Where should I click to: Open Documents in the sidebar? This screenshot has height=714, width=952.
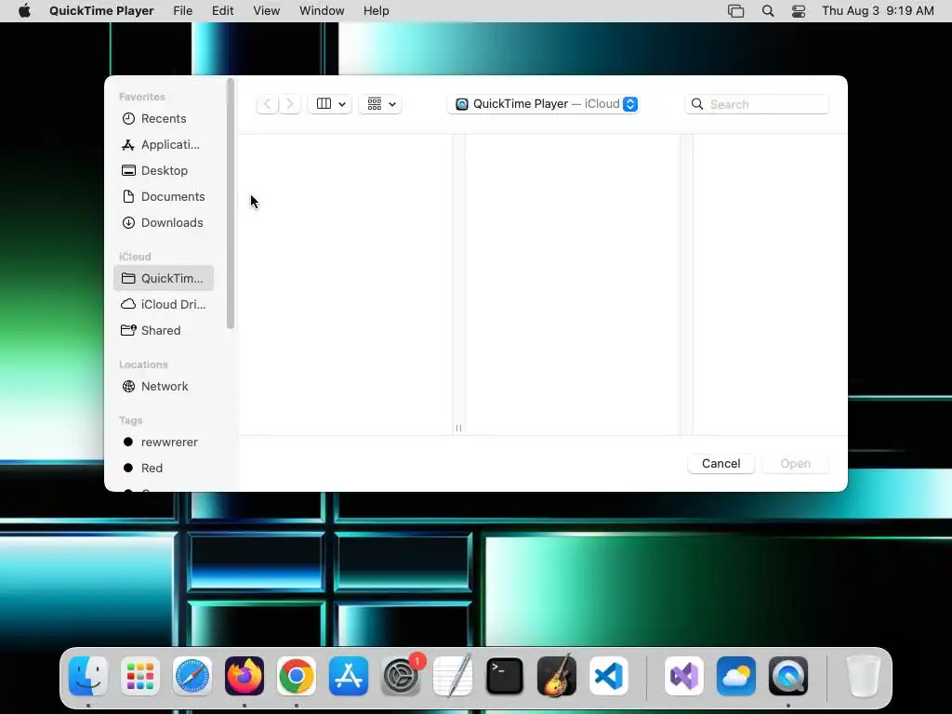click(164, 197)
